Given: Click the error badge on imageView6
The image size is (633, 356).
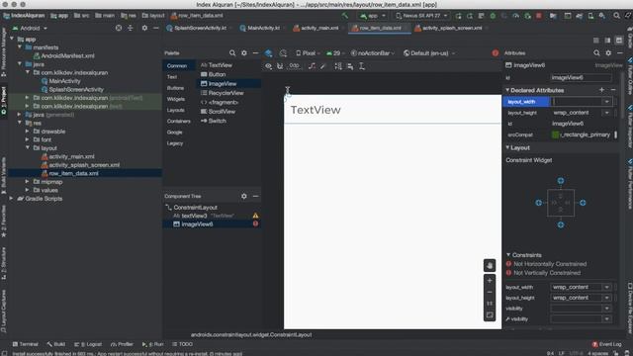Looking at the screenshot, I should click(x=255, y=223).
